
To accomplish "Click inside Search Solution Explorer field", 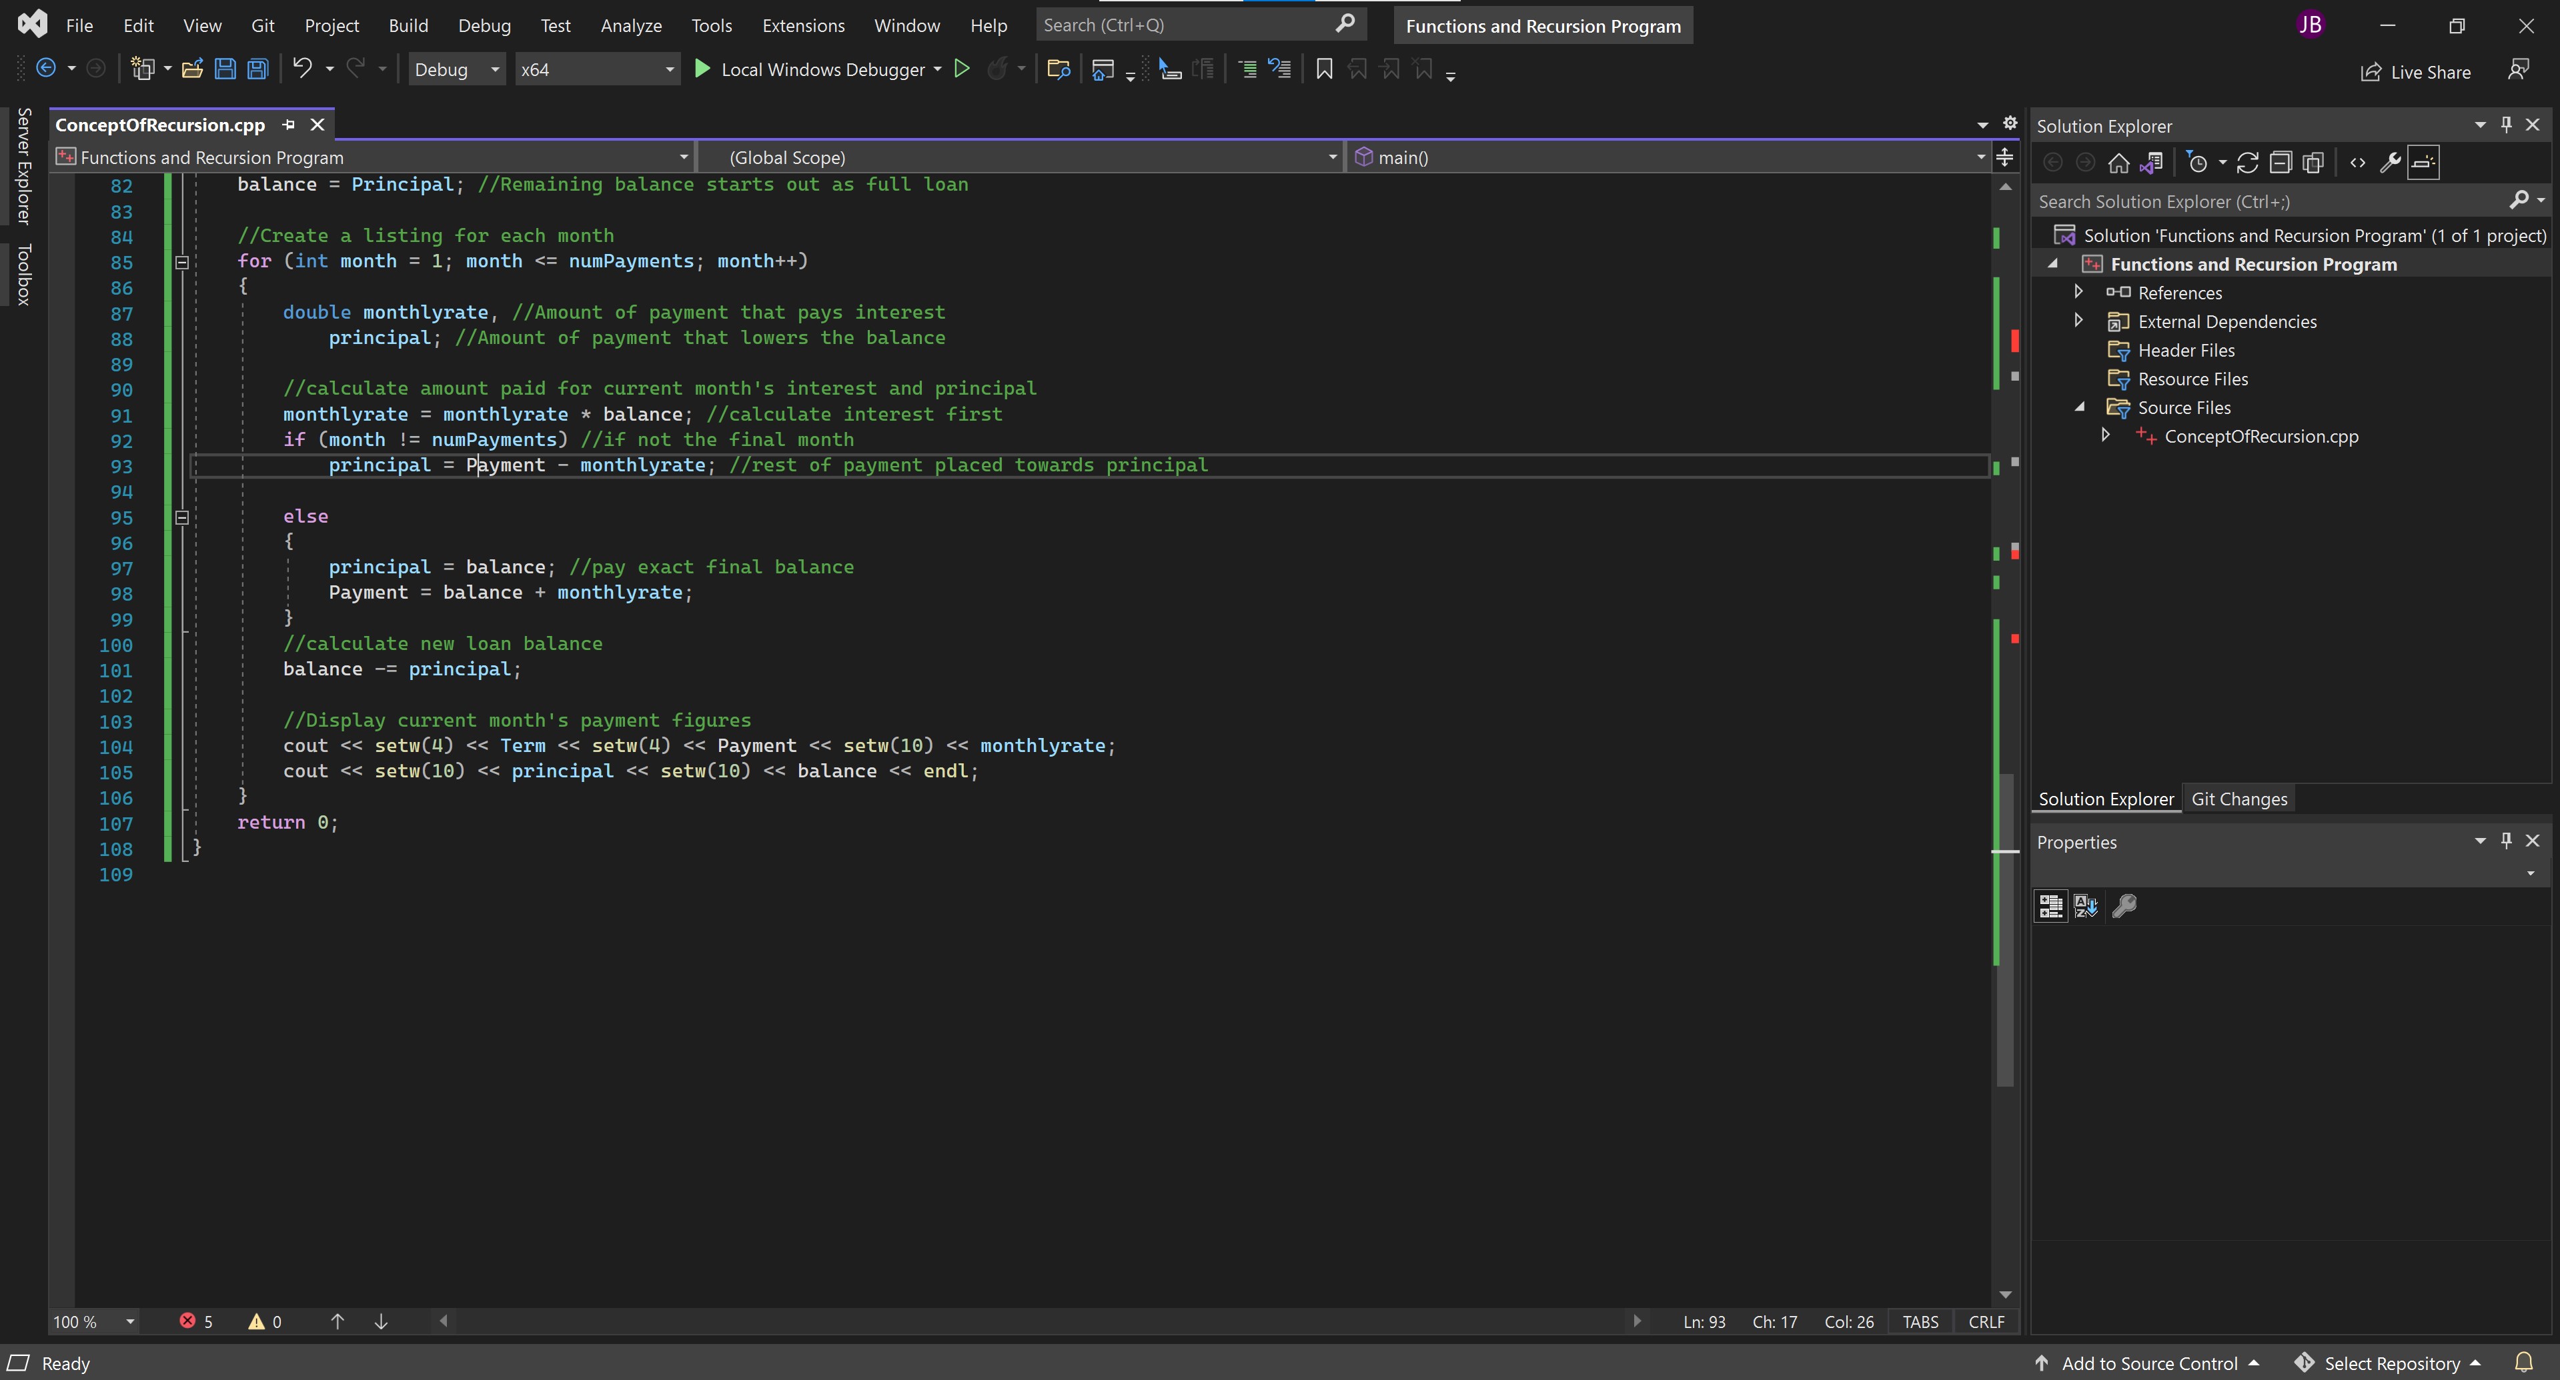I will pos(2266,202).
